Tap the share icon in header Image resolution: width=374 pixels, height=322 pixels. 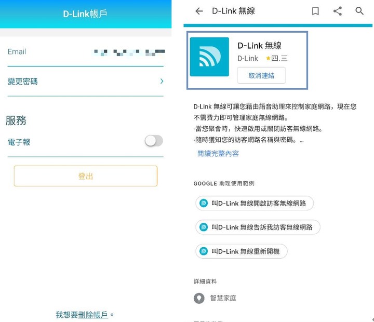click(338, 11)
